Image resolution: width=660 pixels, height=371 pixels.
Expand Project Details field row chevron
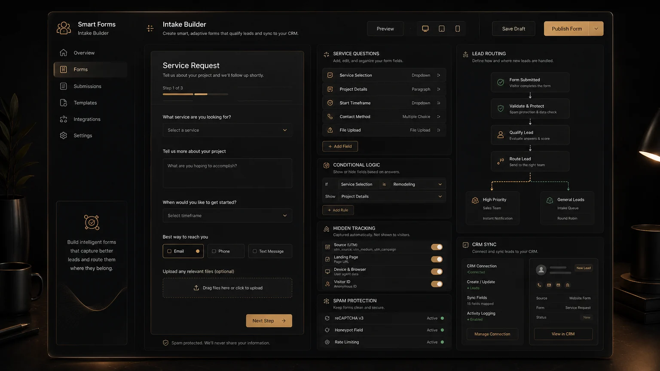(x=439, y=89)
